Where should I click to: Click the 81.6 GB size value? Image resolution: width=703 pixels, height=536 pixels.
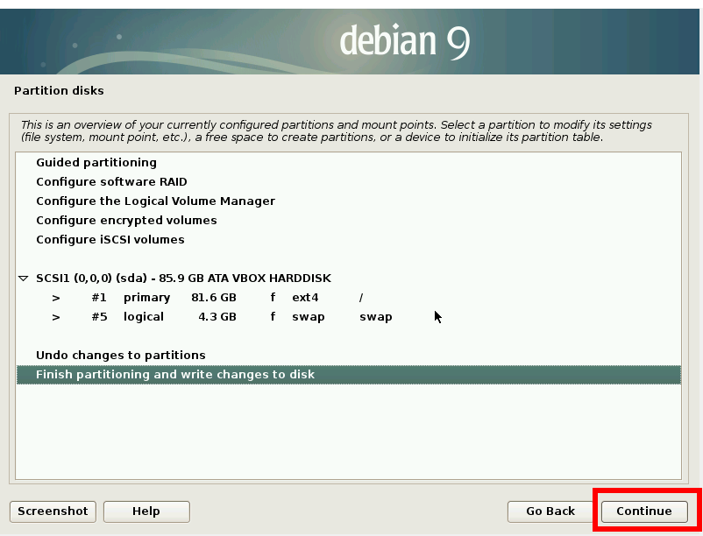[x=213, y=298]
